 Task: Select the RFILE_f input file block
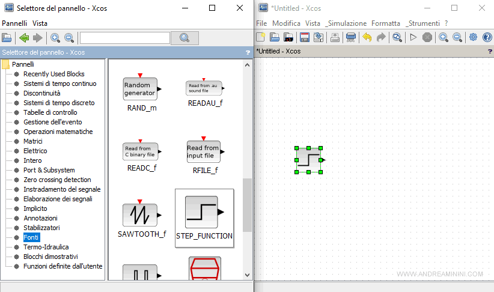pos(205,156)
